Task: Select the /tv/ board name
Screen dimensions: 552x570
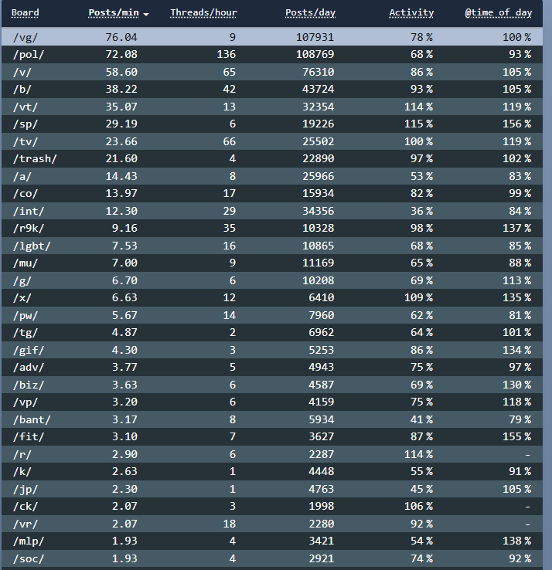Action: click(x=25, y=141)
